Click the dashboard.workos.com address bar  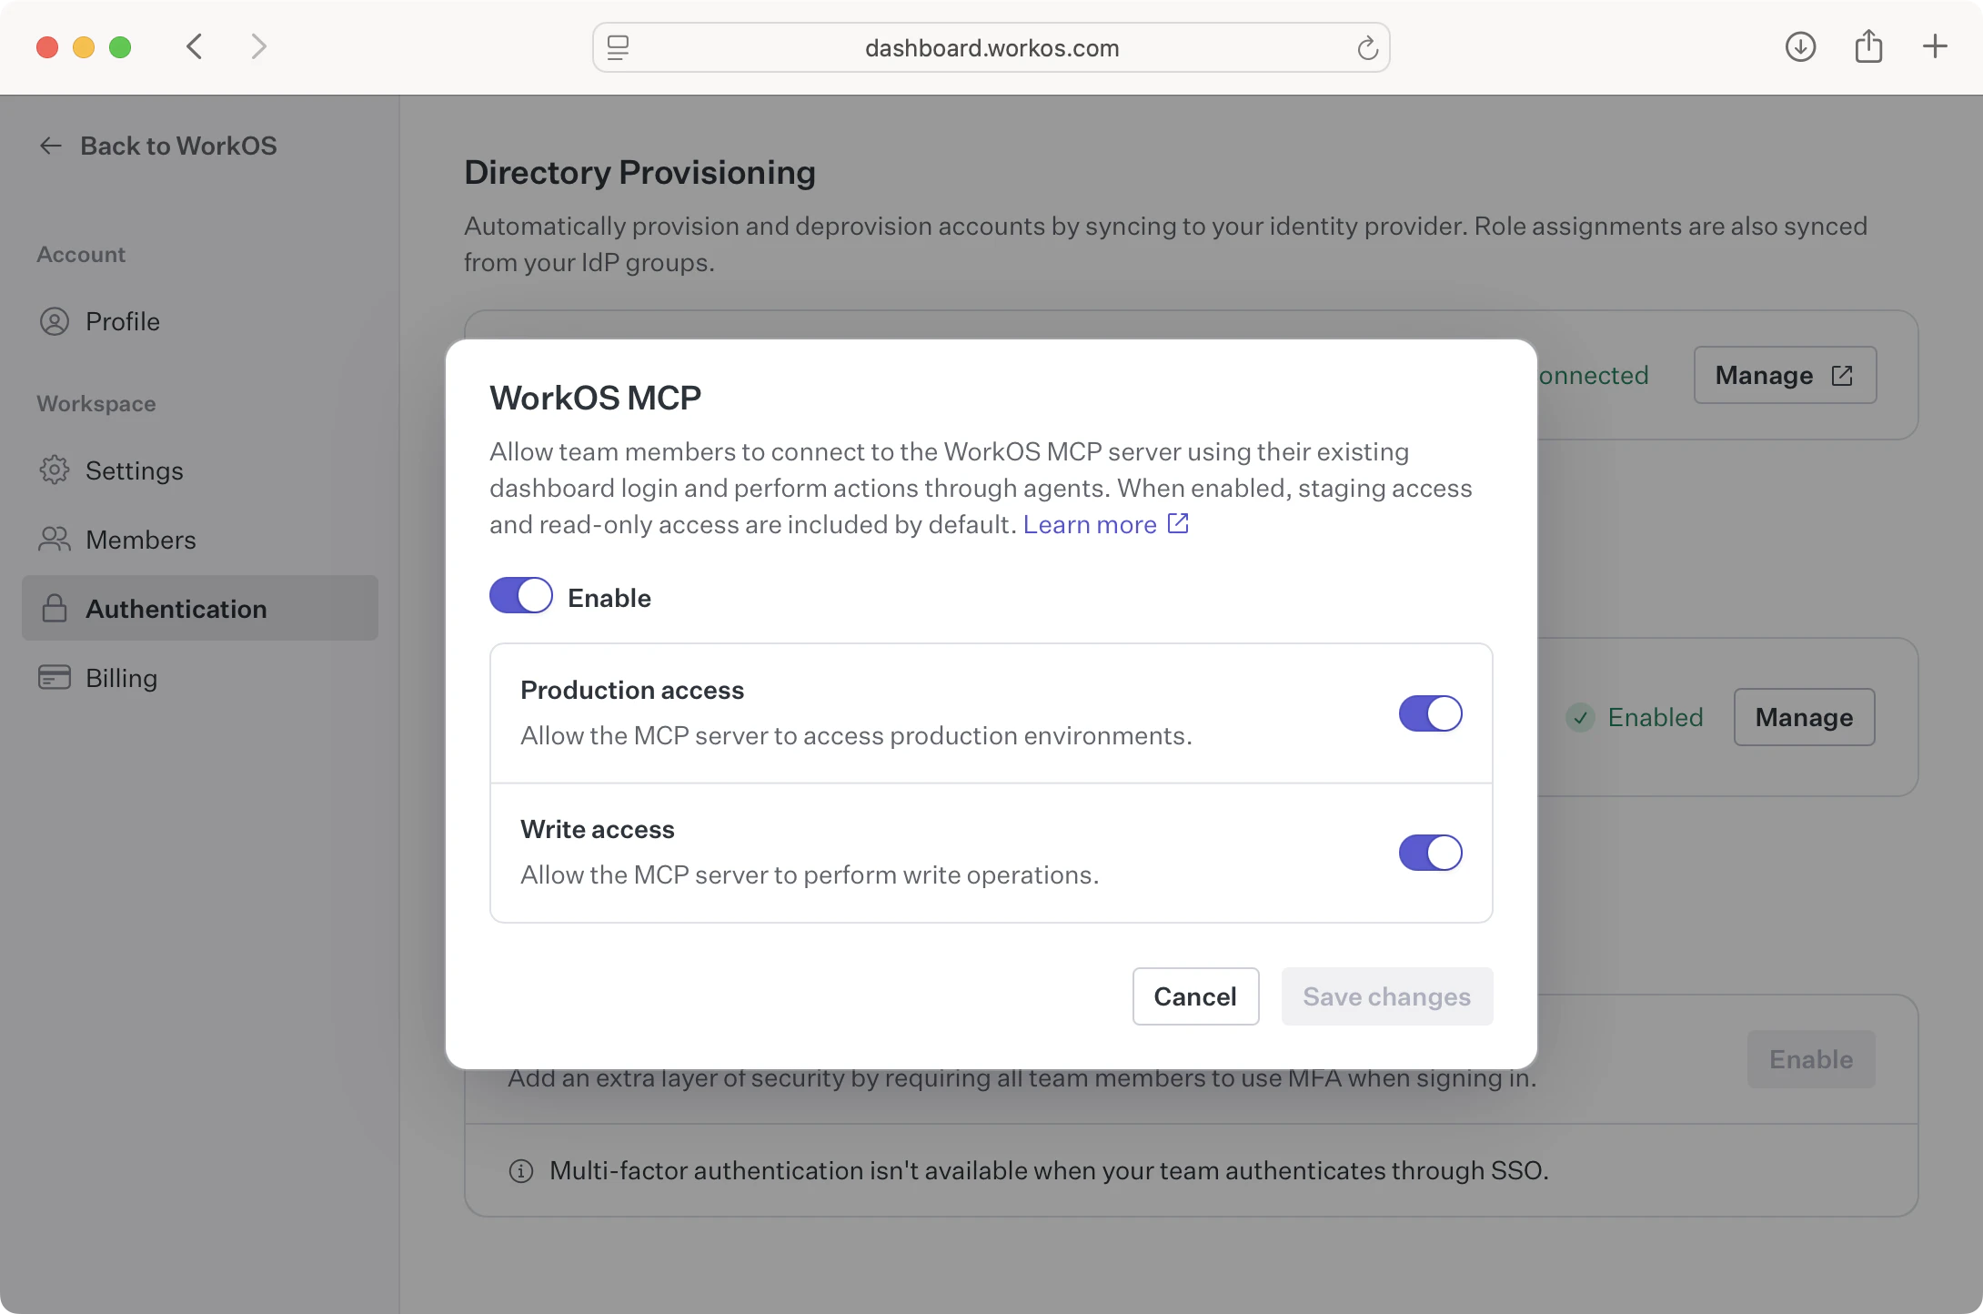(991, 47)
